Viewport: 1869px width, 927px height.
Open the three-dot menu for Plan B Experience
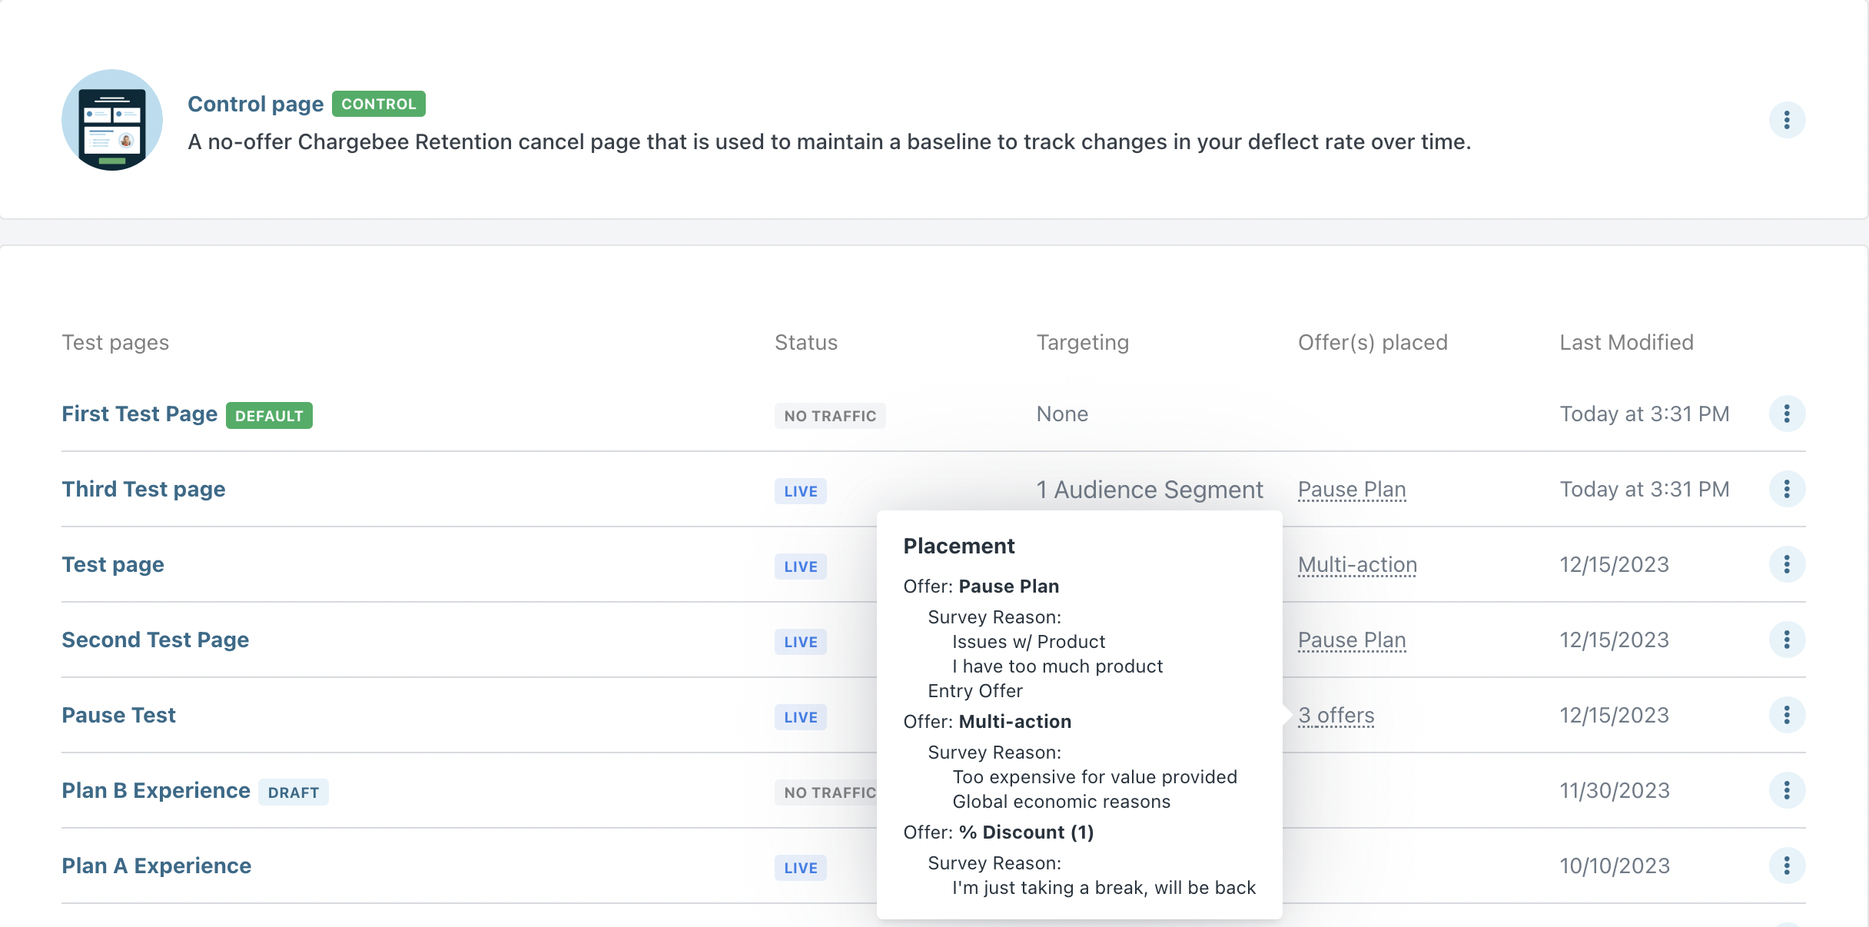[x=1786, y=791]
